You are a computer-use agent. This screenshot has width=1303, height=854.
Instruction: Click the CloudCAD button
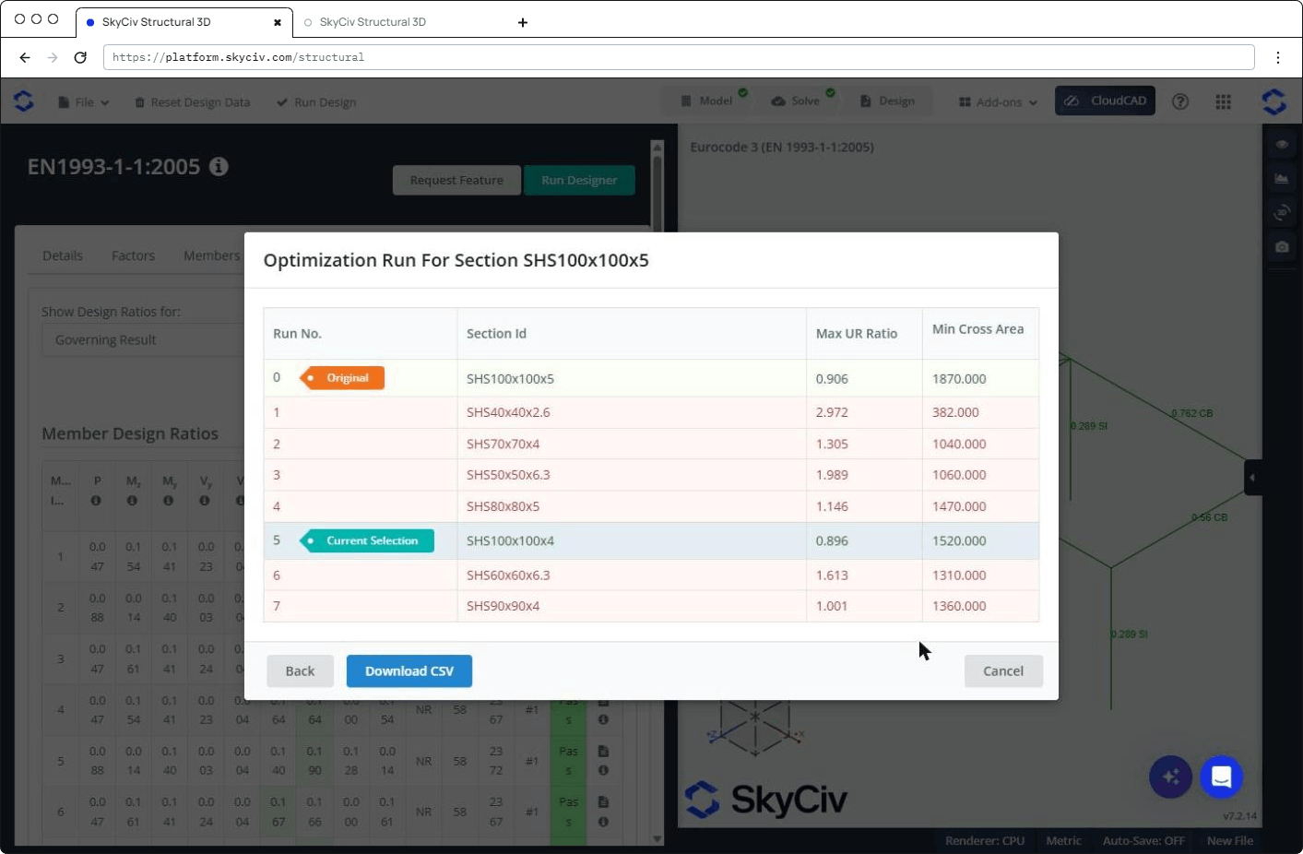click(x=1105, y=101)
